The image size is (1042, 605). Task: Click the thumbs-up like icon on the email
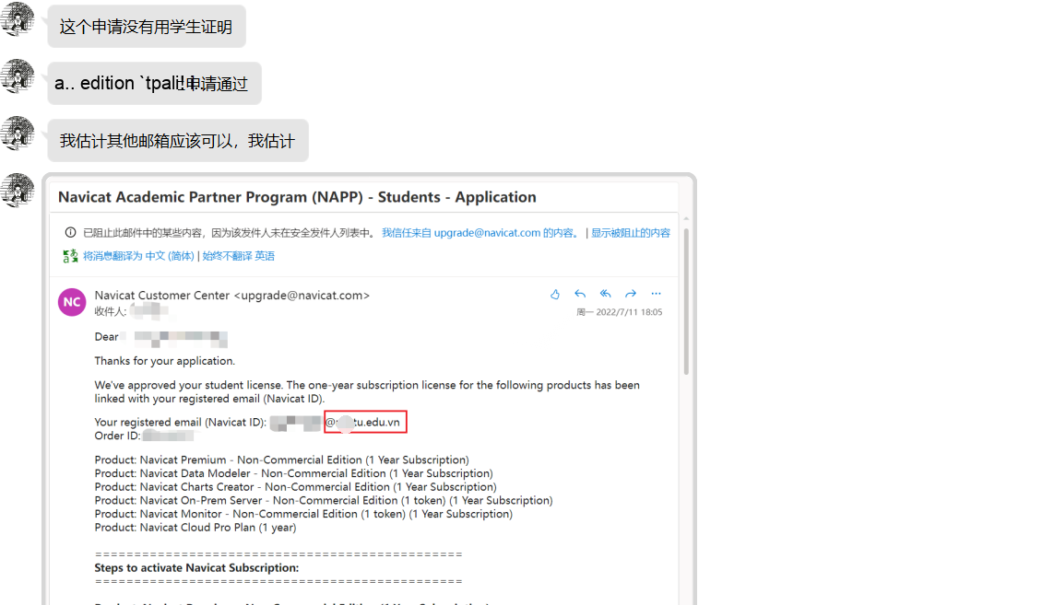pyautogui.click(x=555, y=294)
